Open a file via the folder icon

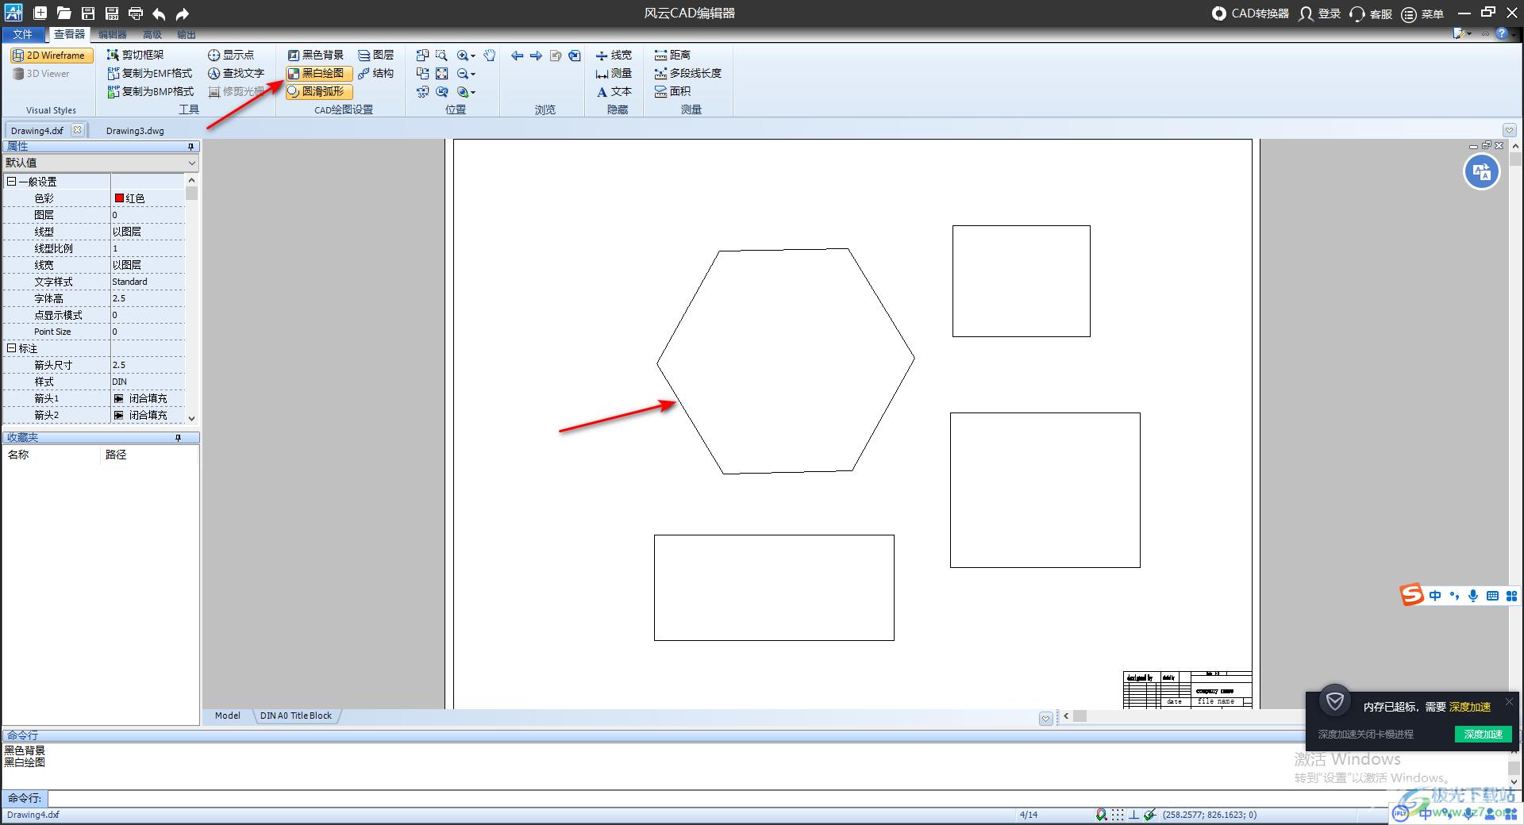pos(64,13)
